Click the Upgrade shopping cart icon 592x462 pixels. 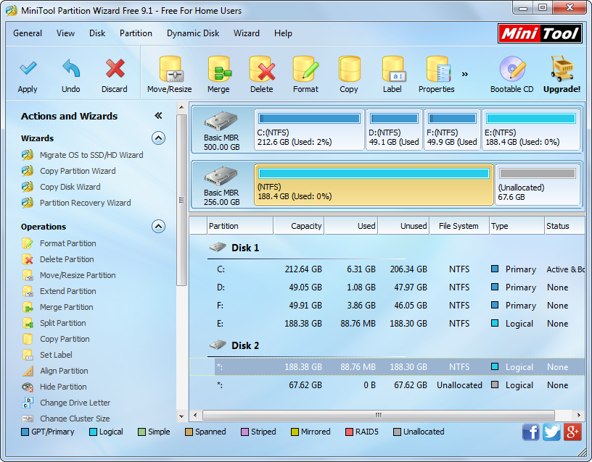tap(562, 69)
